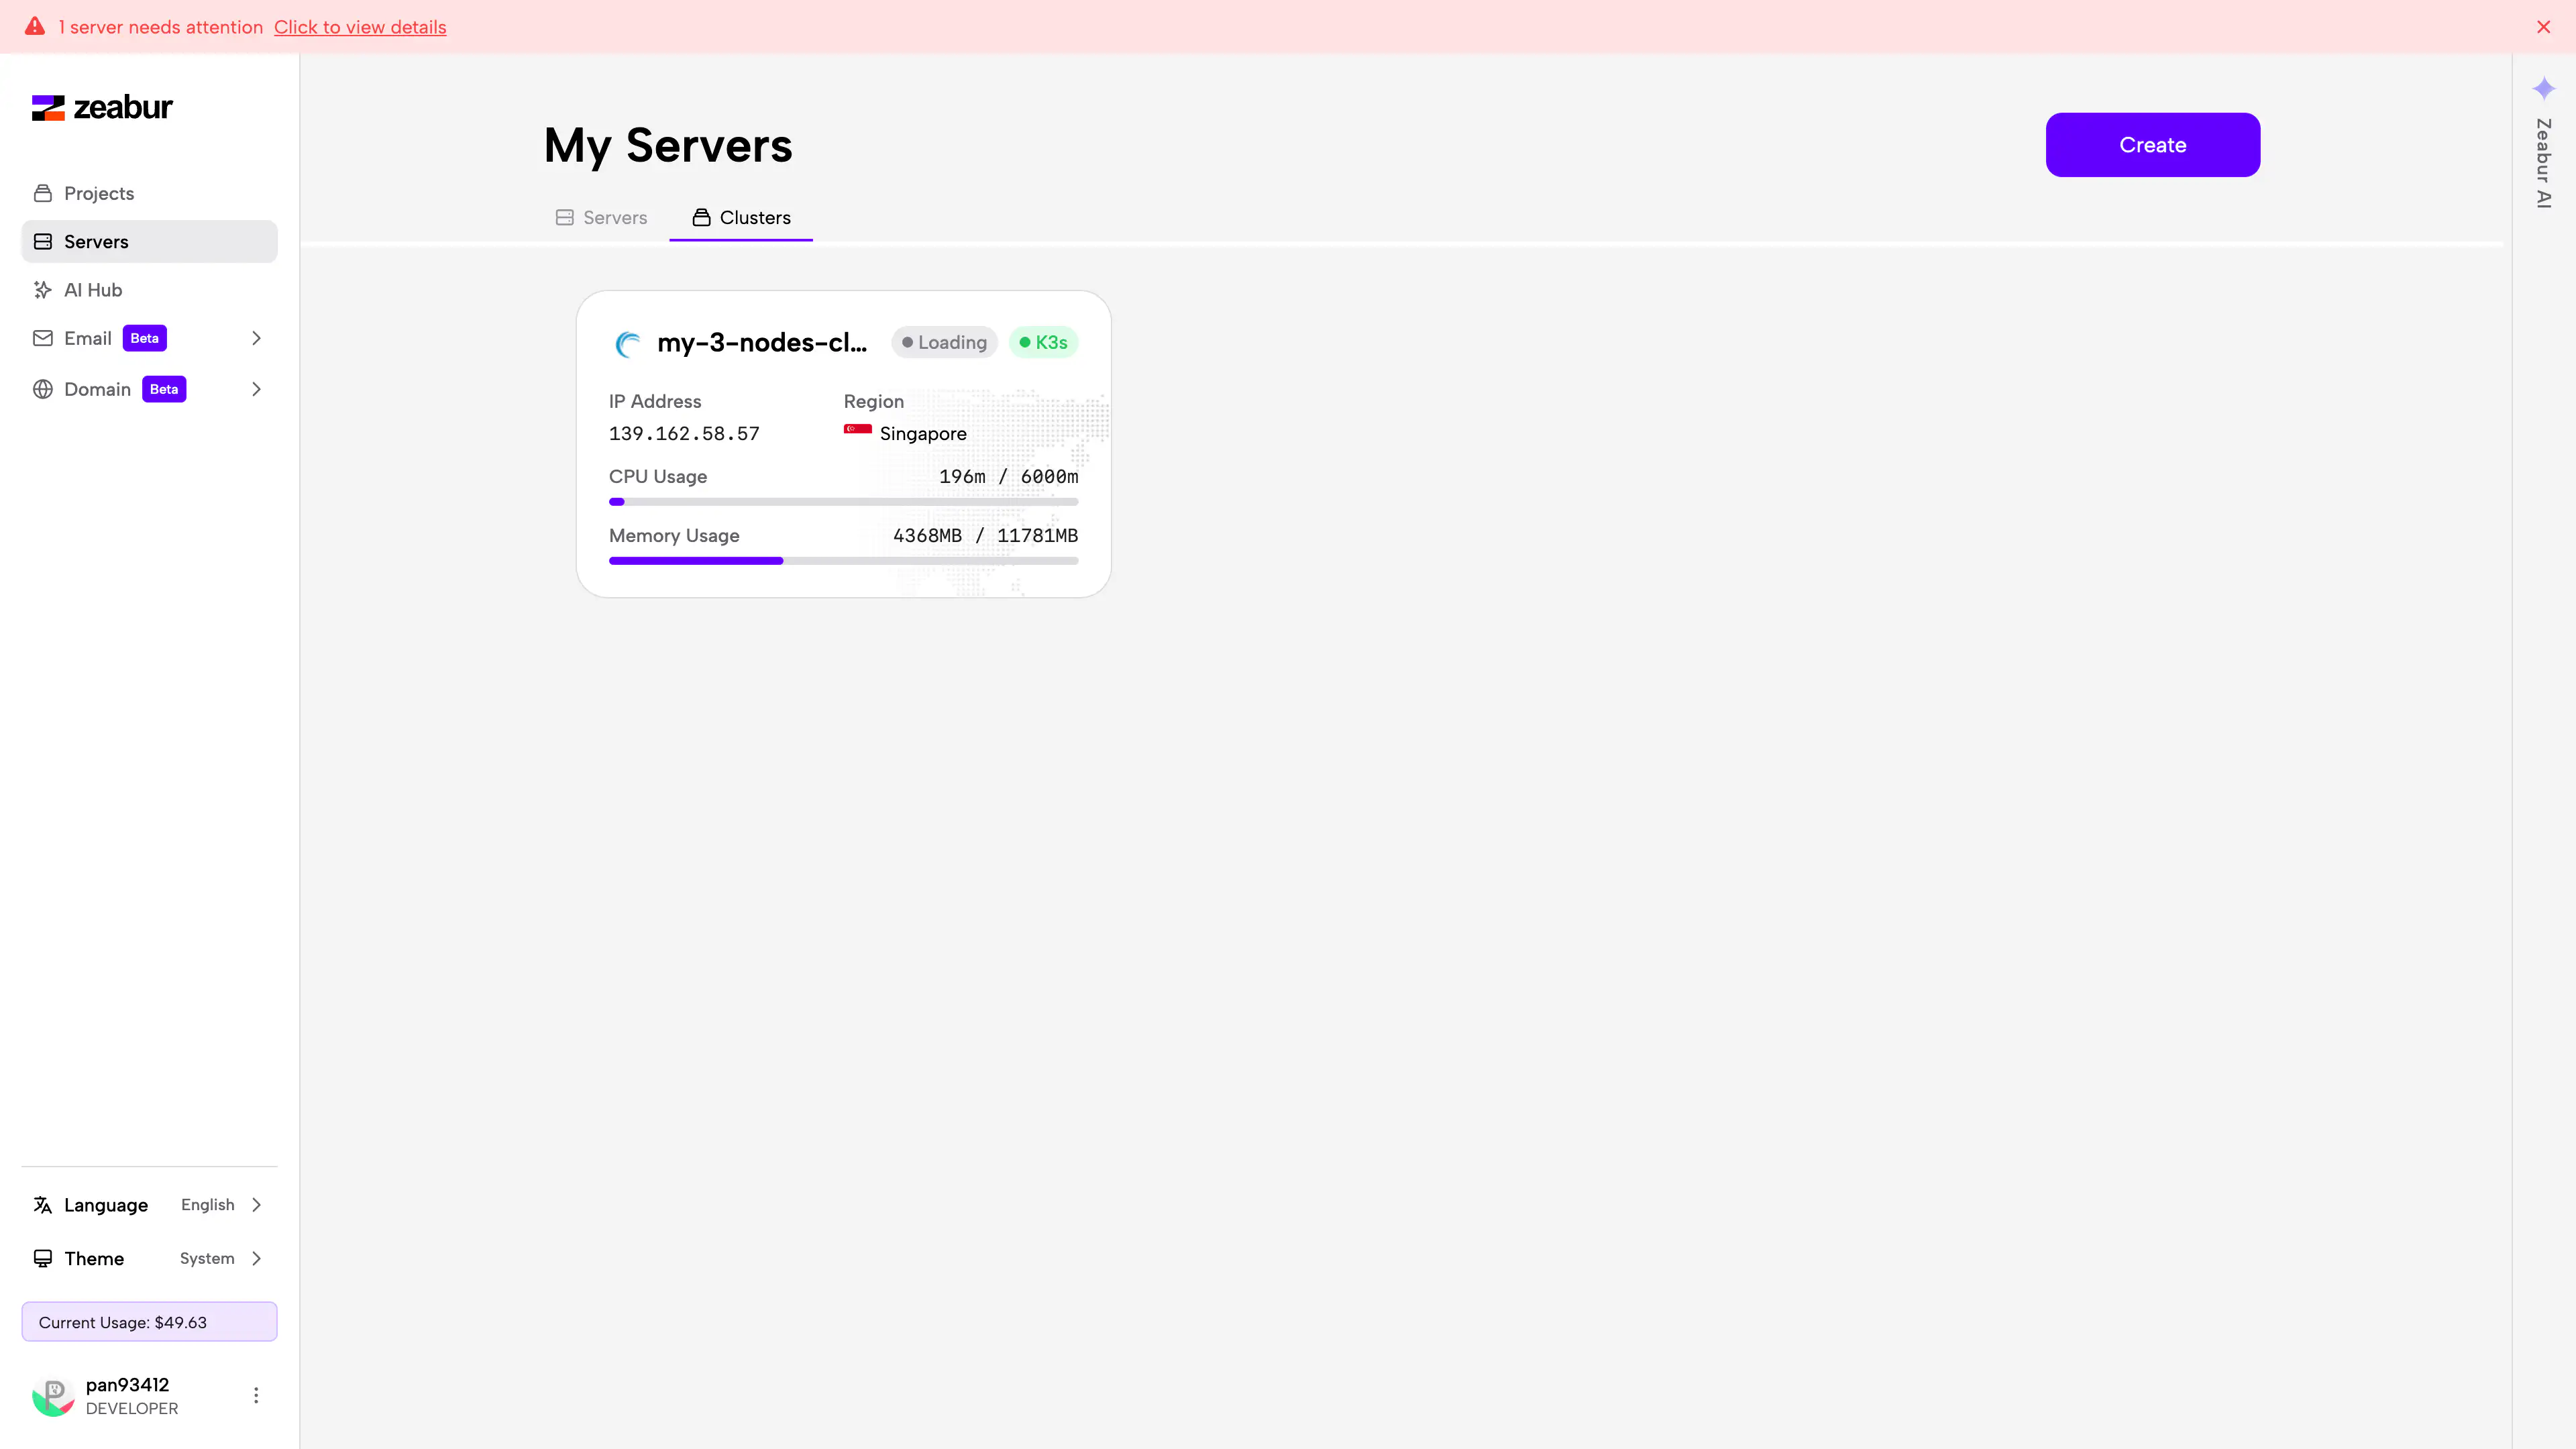The width and height of the screenshot is (2576, 1449).
Task: Open AI Hub from the sidebar
Action: pos(91,289)
